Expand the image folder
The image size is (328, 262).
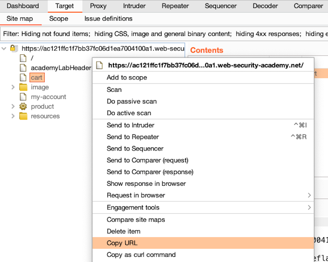coord(13,87)
